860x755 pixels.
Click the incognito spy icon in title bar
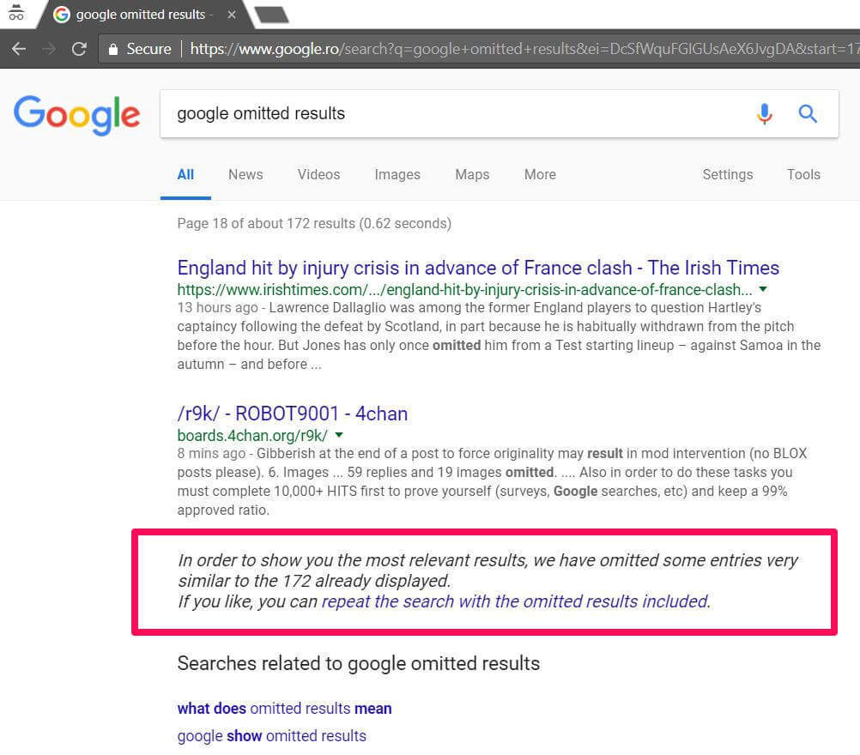point(16,12)
